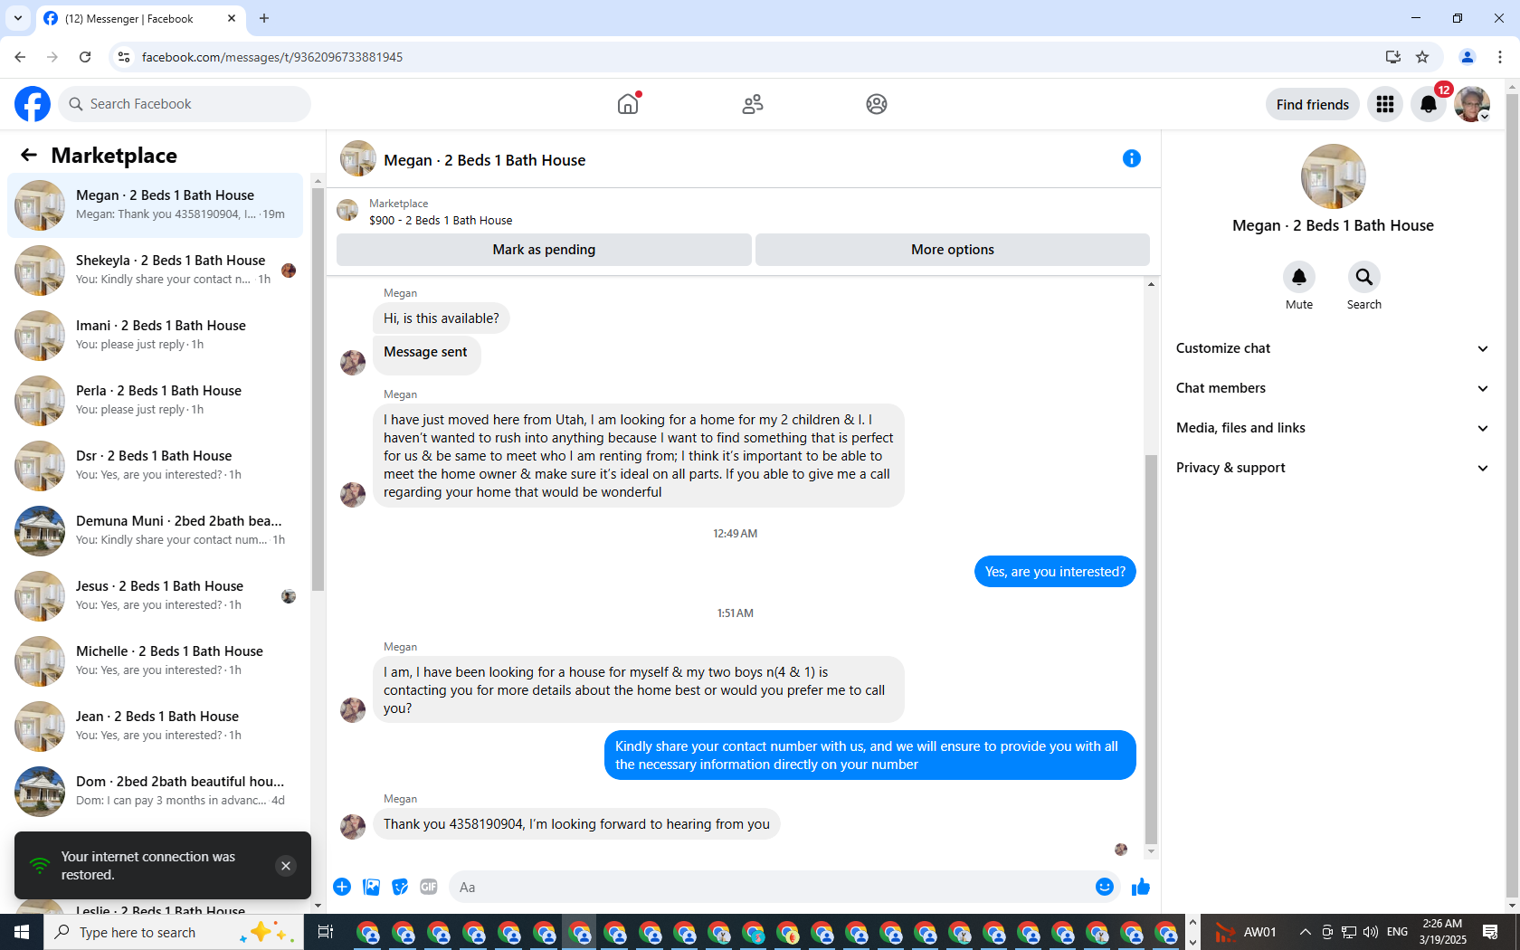
Task: Open the Michelle conversation
Action: click(156, 661)
